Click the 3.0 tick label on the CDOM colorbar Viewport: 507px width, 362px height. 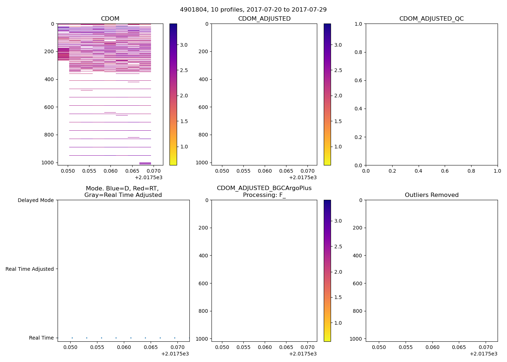point(184,45)
